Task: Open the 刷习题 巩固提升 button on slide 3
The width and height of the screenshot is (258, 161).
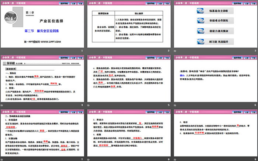Action: coord(215,42)
